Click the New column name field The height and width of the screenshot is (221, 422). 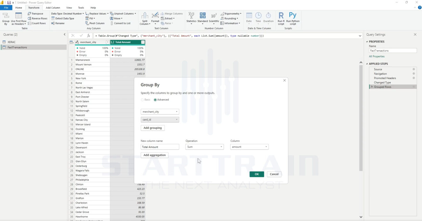[x=160, y=147]
